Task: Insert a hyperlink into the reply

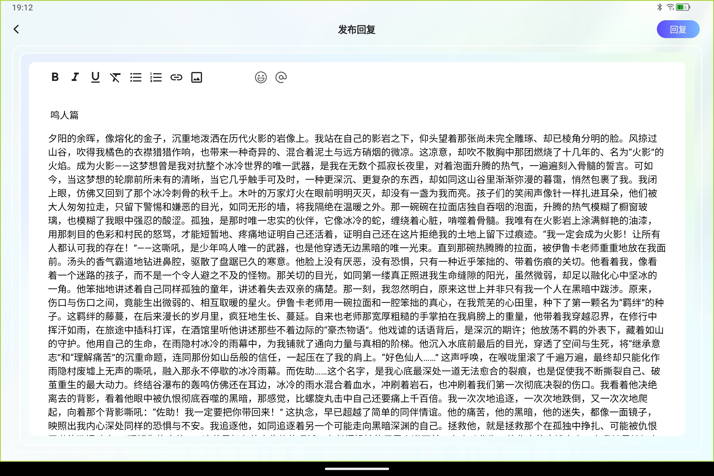Action: click(176, 77)
